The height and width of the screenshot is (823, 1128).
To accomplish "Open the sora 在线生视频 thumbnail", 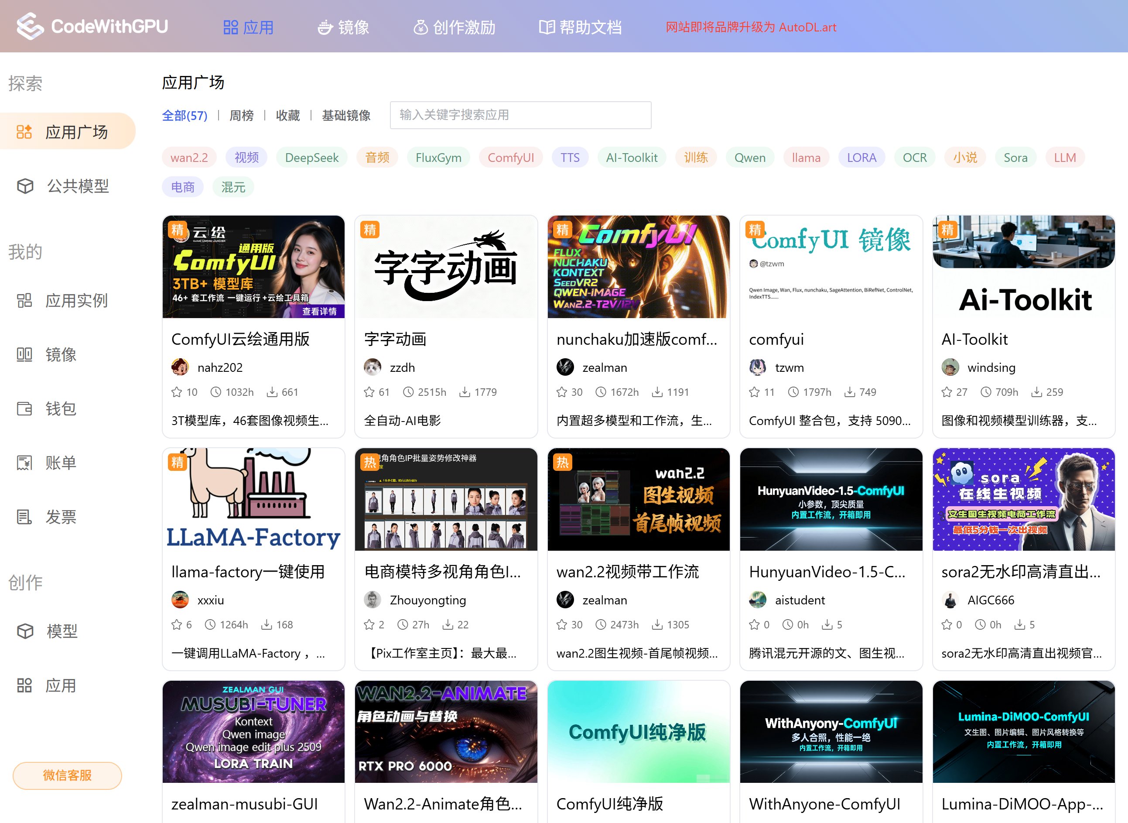I will point(1023,499).
